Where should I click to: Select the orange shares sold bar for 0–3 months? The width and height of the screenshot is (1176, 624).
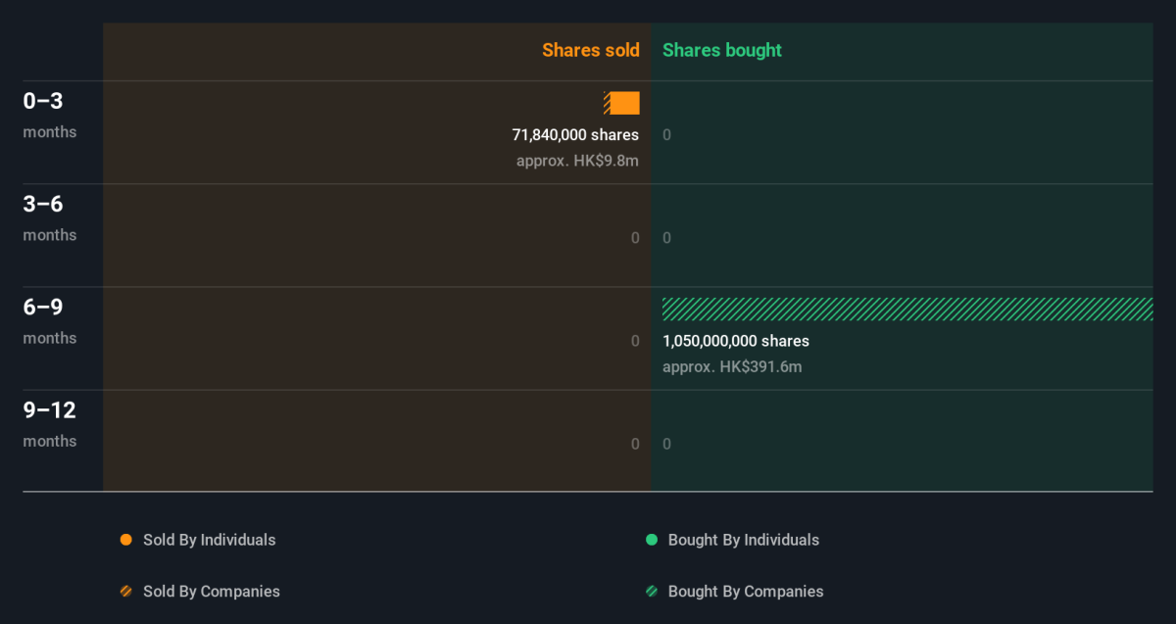pos(621,103)
